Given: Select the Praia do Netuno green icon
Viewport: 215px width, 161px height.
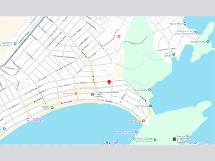Looking at the screenshot, I should 174,54.
